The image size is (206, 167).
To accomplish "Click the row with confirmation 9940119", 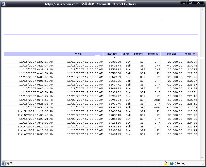I will coord(115,134).
